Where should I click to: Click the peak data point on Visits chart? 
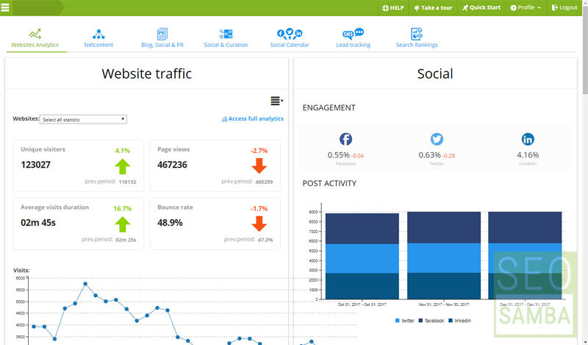tap(85, 284)
